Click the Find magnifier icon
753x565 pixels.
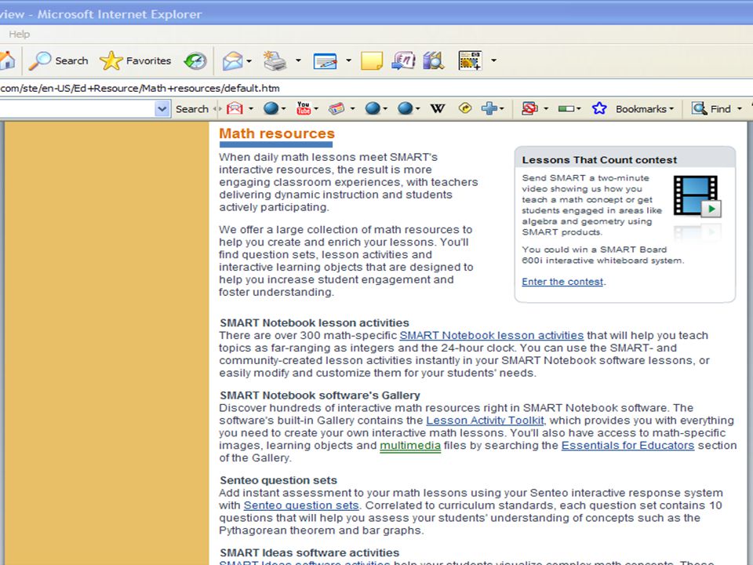[699, 108]
